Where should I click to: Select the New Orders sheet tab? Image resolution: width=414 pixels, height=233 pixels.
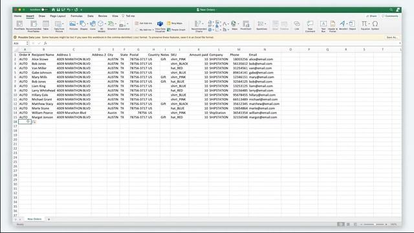(34, 219)
